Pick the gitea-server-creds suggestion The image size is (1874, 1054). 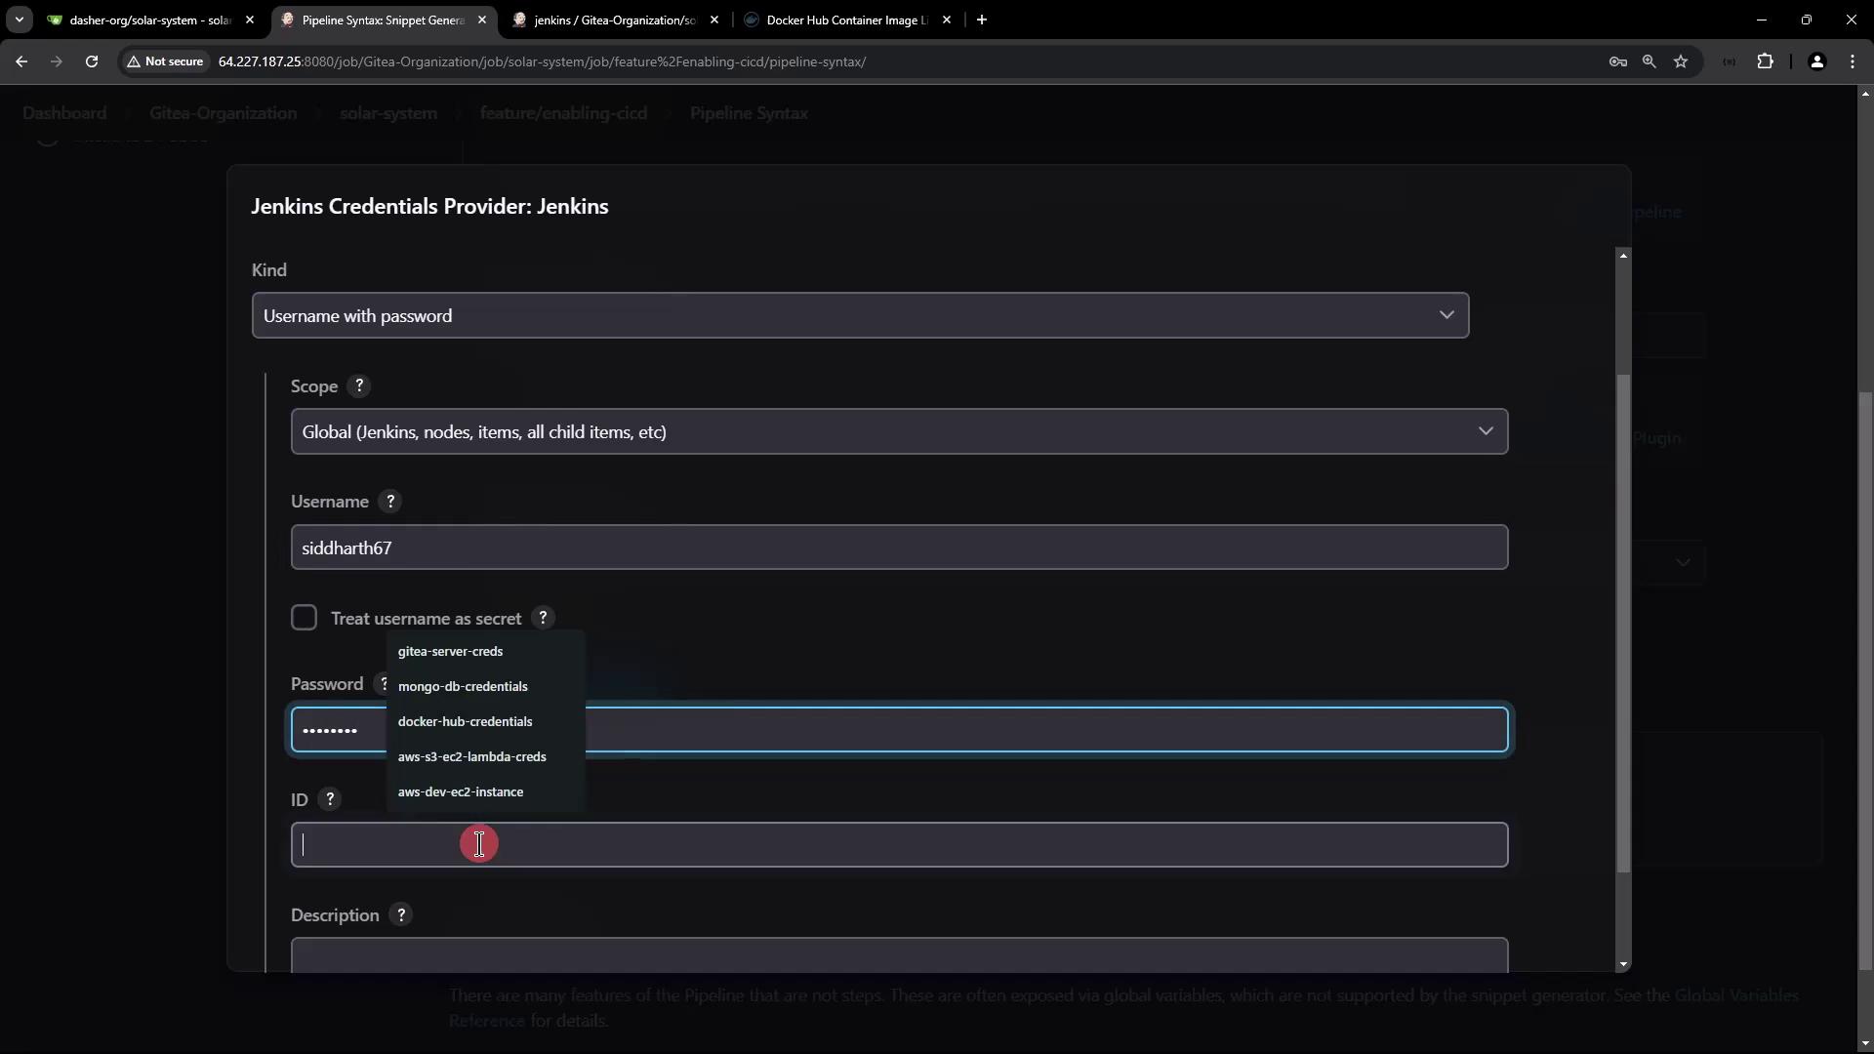pyautogui.click(x=450, y=651)
